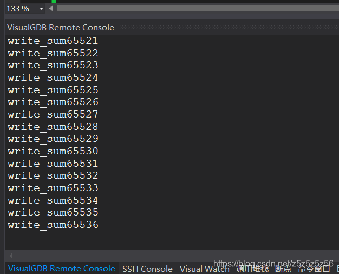The image size is (339, 274).
Task: Select the line write_sum65533
Action: [53, 188]
